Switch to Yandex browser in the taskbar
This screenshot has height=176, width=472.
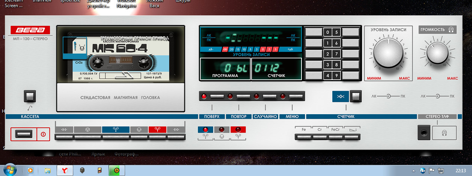pos(65,170)
